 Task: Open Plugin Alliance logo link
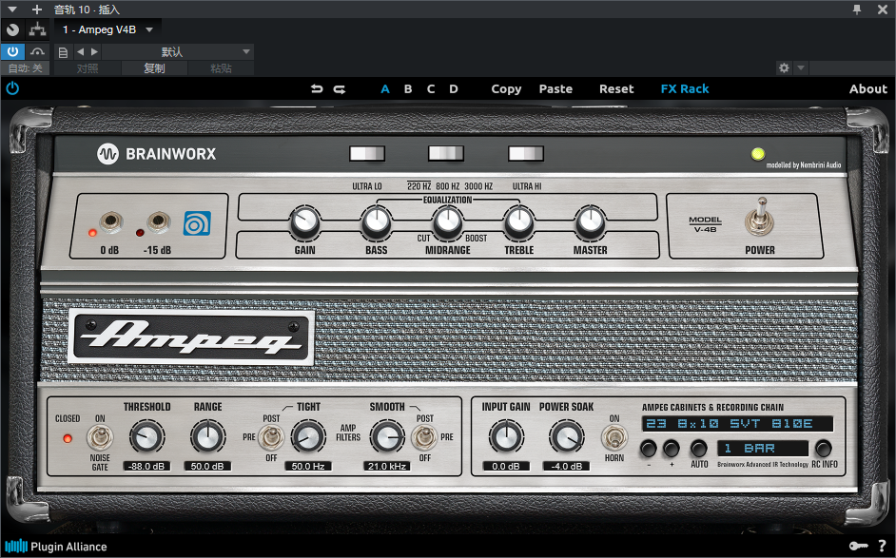tap(56, 547)
